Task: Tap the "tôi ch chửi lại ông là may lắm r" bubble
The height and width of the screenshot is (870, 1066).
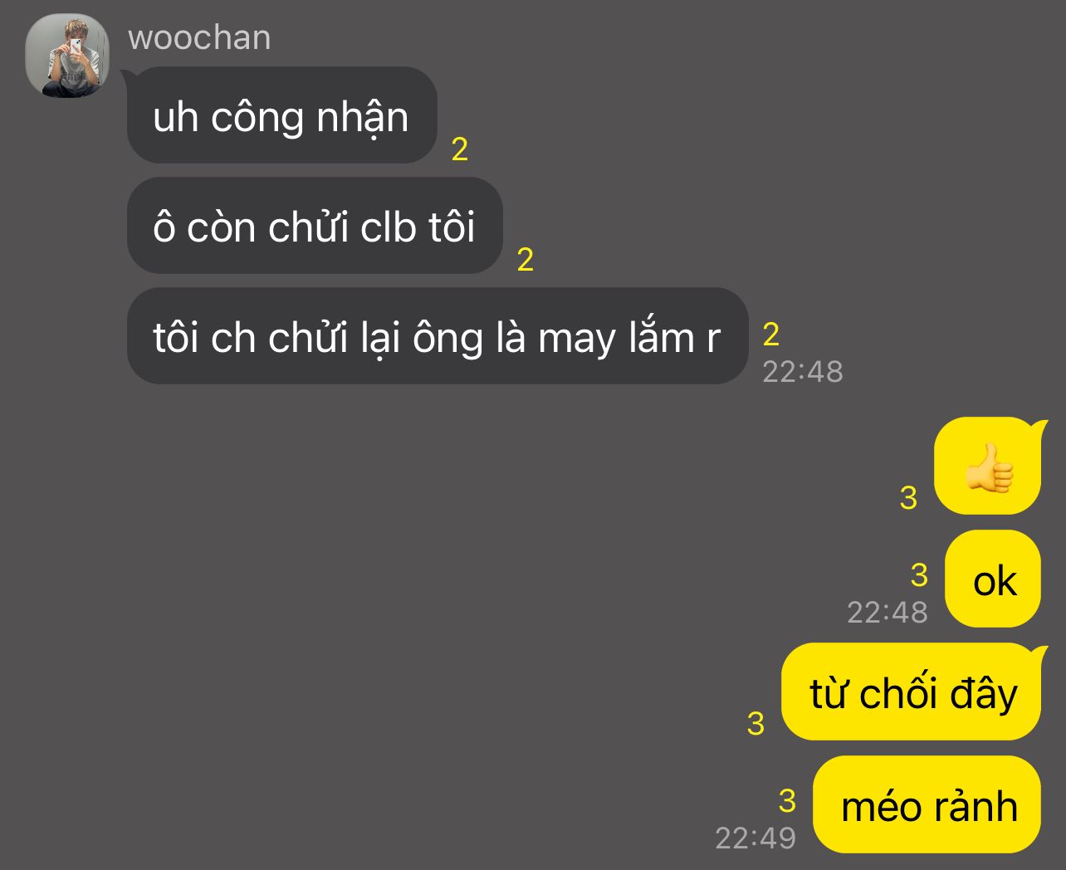Action: 438,336
